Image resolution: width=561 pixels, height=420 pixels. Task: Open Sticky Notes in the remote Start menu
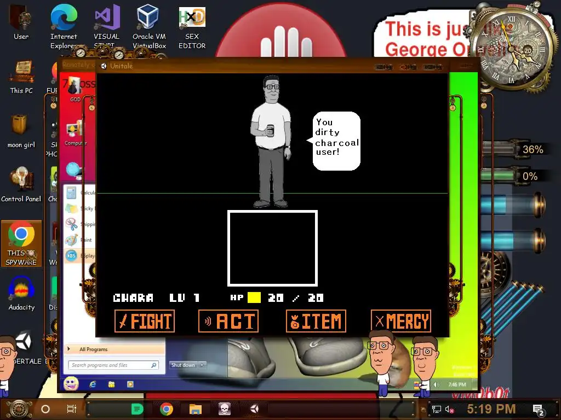(81, 208)
